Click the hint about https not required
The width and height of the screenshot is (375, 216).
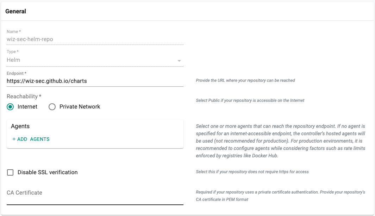tap(252, 172)
